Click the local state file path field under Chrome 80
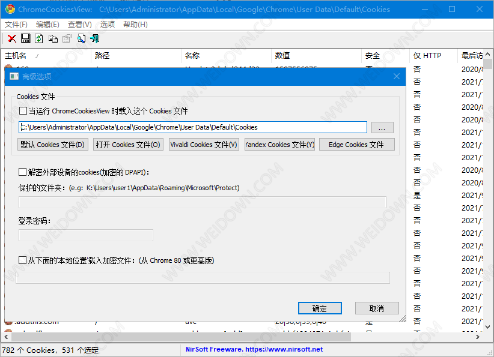 click(x=203, y=278)
